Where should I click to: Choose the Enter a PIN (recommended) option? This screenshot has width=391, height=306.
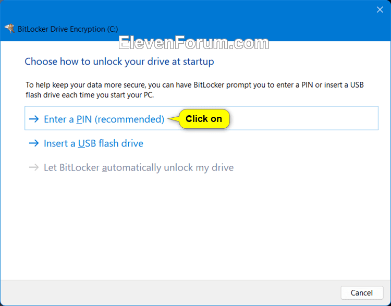201,118
